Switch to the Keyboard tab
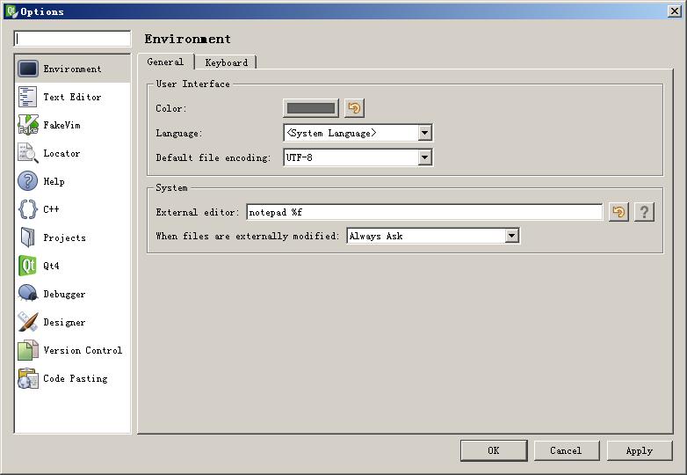Image resolution: width=687 pixels, height=475 pixels. pyautogui.click(x=226, y=62)
